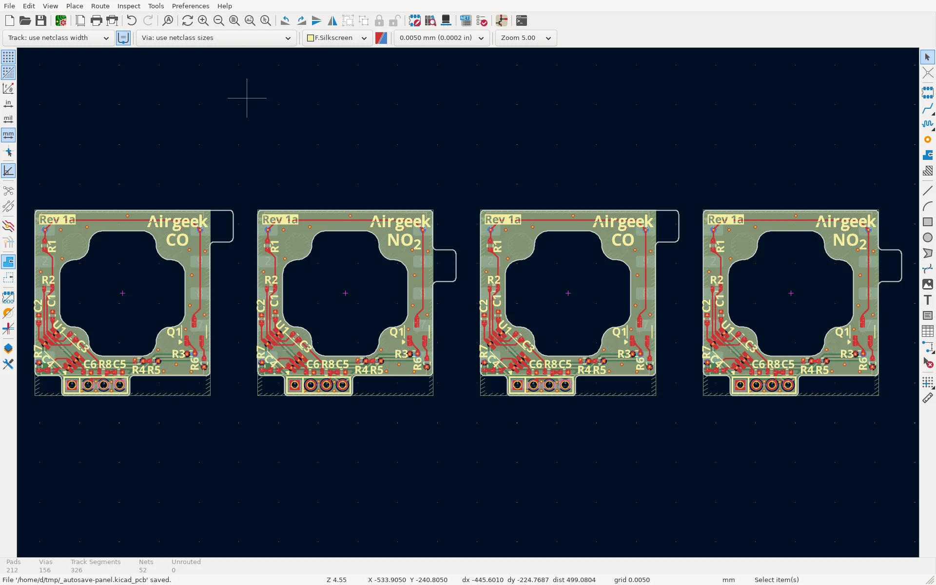Click the 'Unrounted 0' readout in the status bar
The height and width of the screenshot is (585, 936).
[186, 565]
